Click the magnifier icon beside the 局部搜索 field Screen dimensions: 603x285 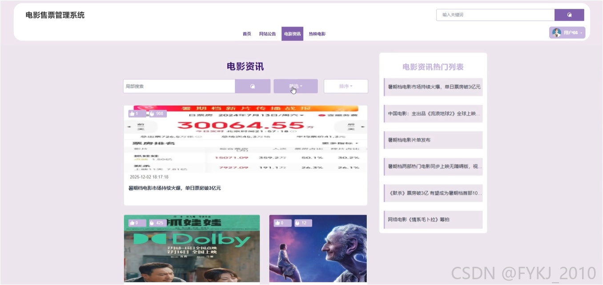pyautogui.click(x=253, y=87)
